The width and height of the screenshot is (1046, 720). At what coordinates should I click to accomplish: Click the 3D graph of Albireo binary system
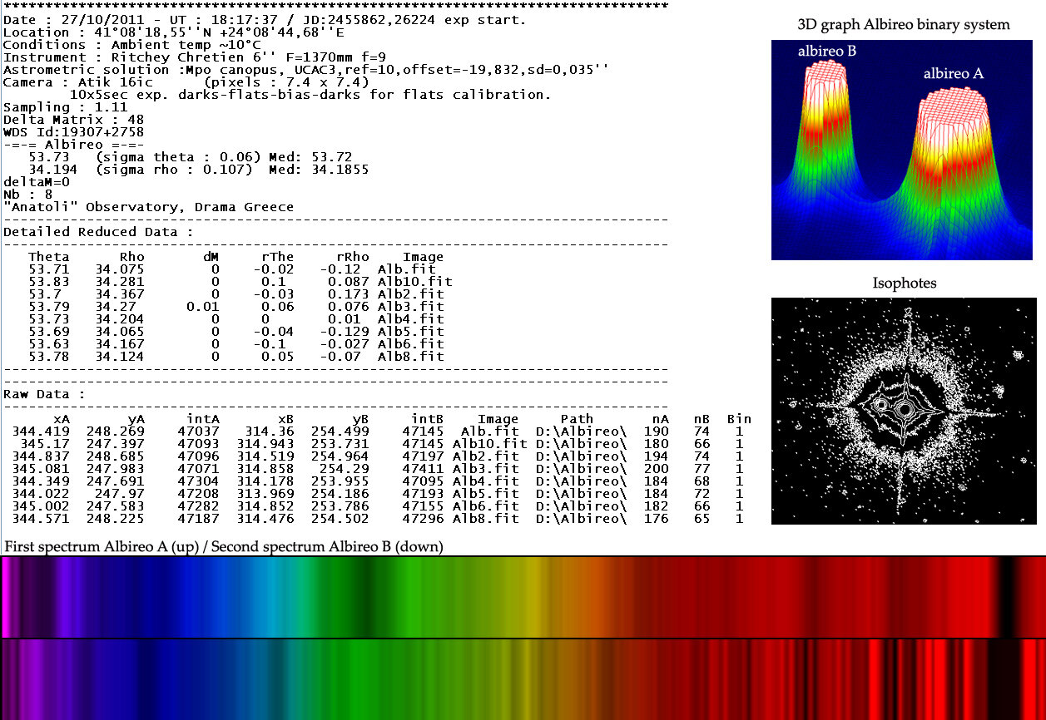(x=904, y=150)
